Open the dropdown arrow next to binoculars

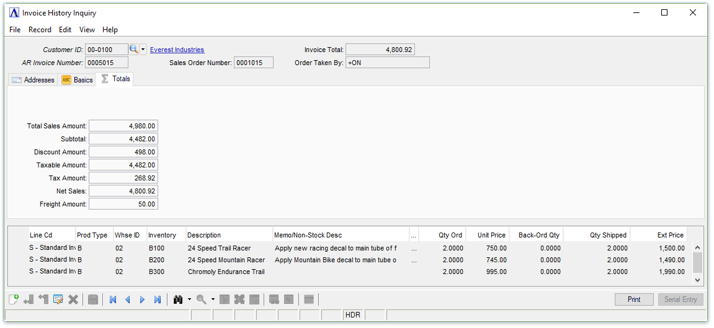(x=189, y=299)
